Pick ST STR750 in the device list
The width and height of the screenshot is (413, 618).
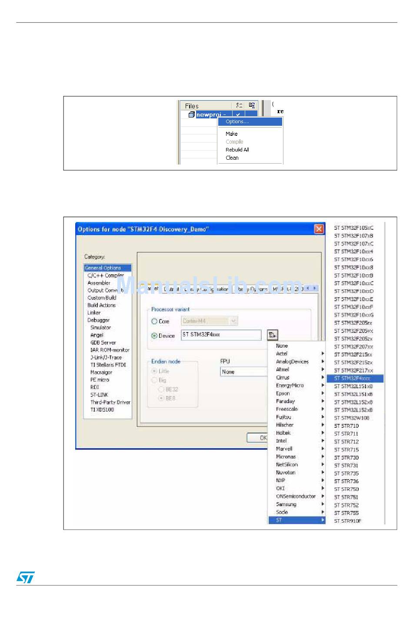pos(346,489)
